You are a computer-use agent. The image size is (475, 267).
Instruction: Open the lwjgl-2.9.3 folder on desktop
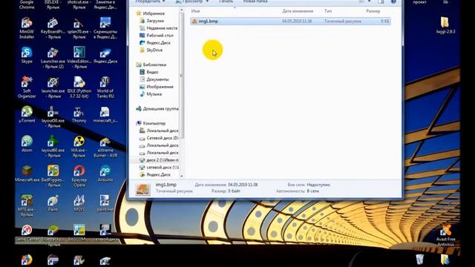tap(445, 25)
